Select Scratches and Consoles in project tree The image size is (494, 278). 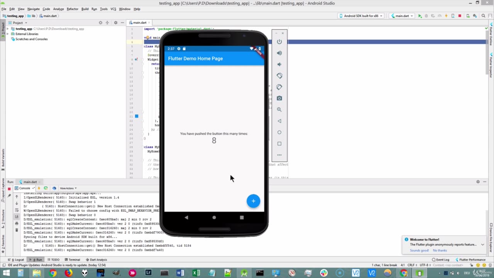pyautogui.click(x=32, y=39)
